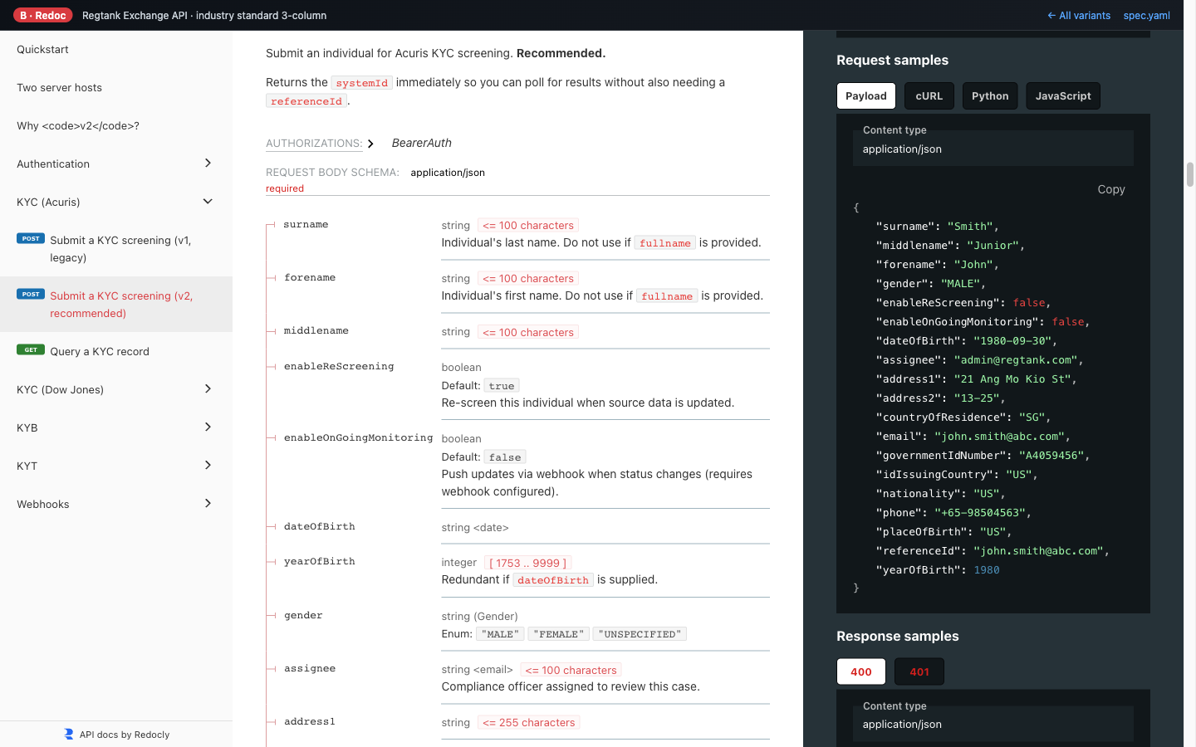Expand the Authentication section chevron

(208, 164)
